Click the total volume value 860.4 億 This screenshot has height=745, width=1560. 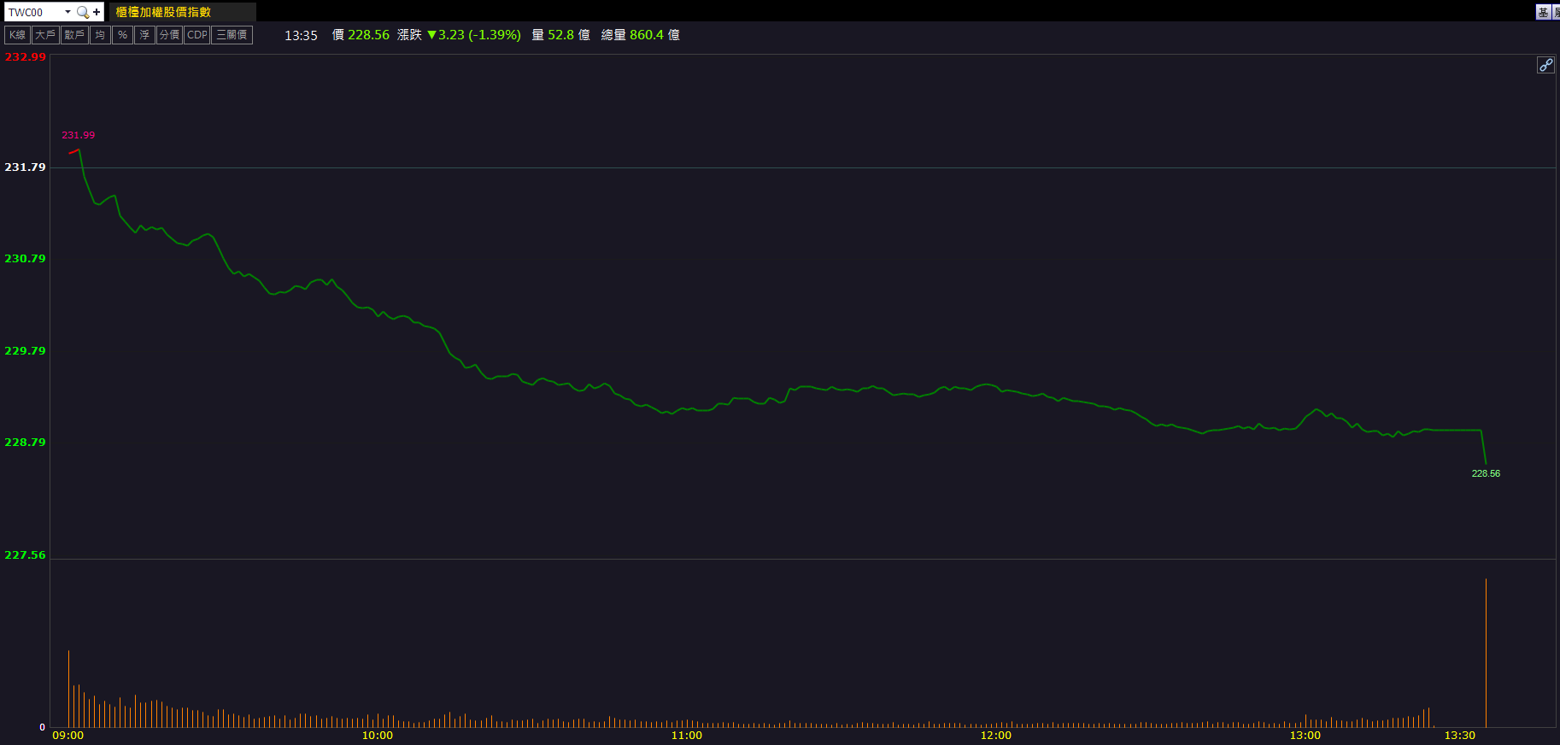pyautogui.click(x=655, y=35)
